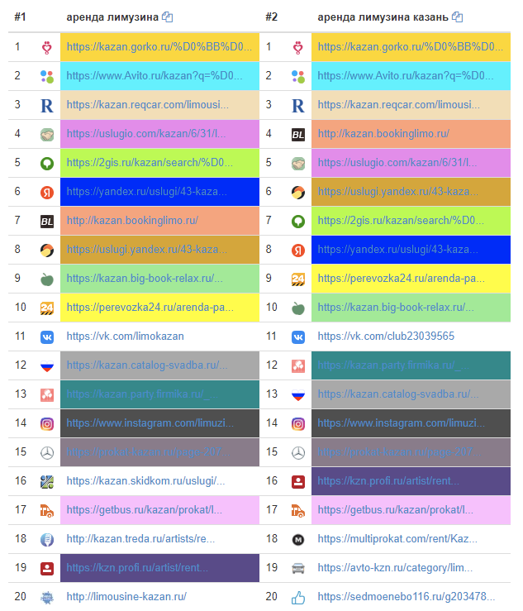Screen dimensions: 523x611
Task: Click the Yandex favicon in column #2 row 8
Action: pyautogui.click(x=298, y=250)
